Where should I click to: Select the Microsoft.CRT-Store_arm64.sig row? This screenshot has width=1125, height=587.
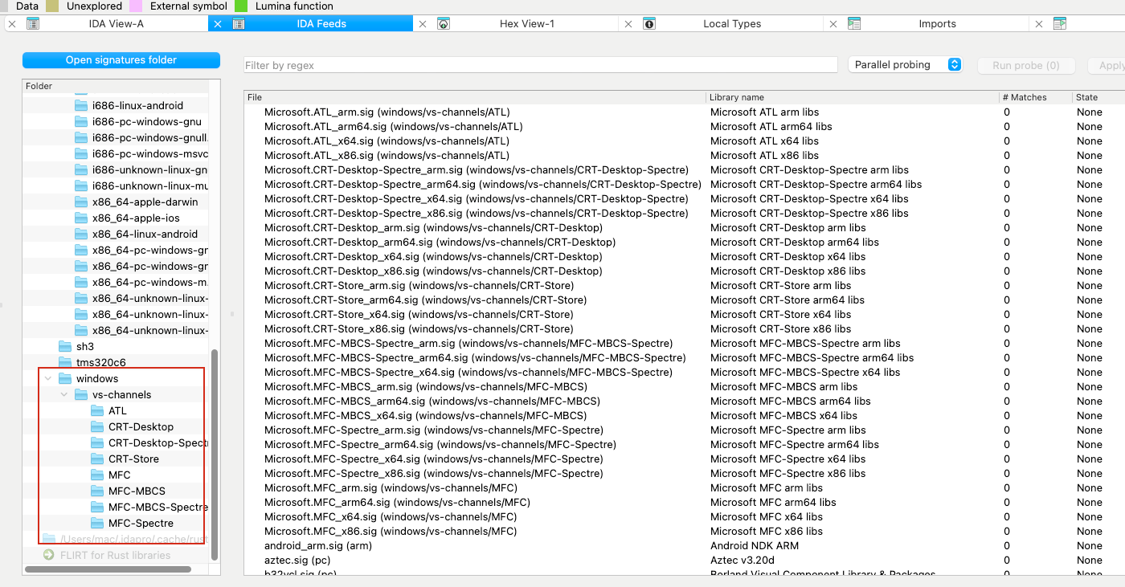tap(685, 300)
